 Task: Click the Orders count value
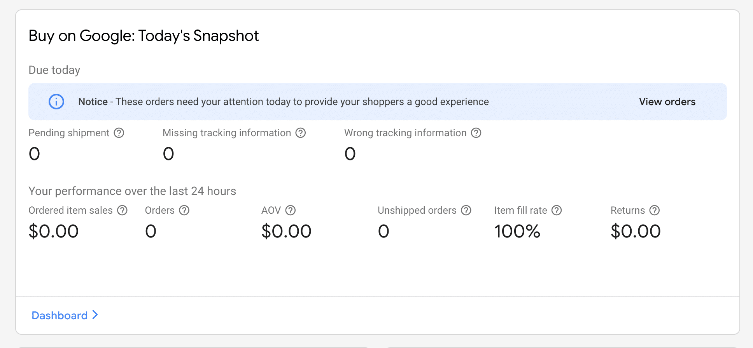(151, 231)
